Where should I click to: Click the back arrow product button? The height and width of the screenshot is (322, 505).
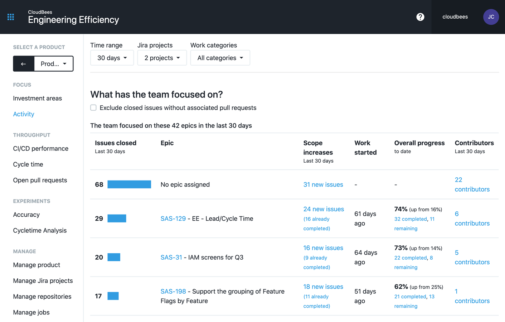coord(24,64)
